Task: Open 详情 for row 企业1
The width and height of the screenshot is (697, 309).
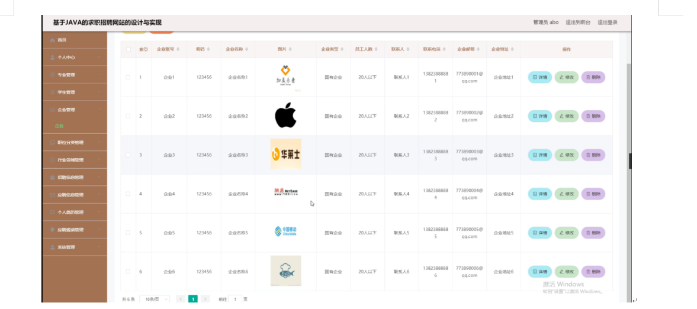Action: coord(539,78)
